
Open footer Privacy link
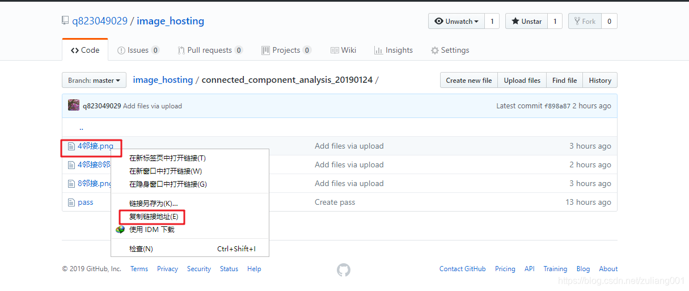click(167, 269)
